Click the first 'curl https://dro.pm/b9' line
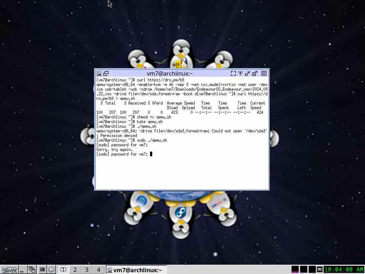 [161, 80]
